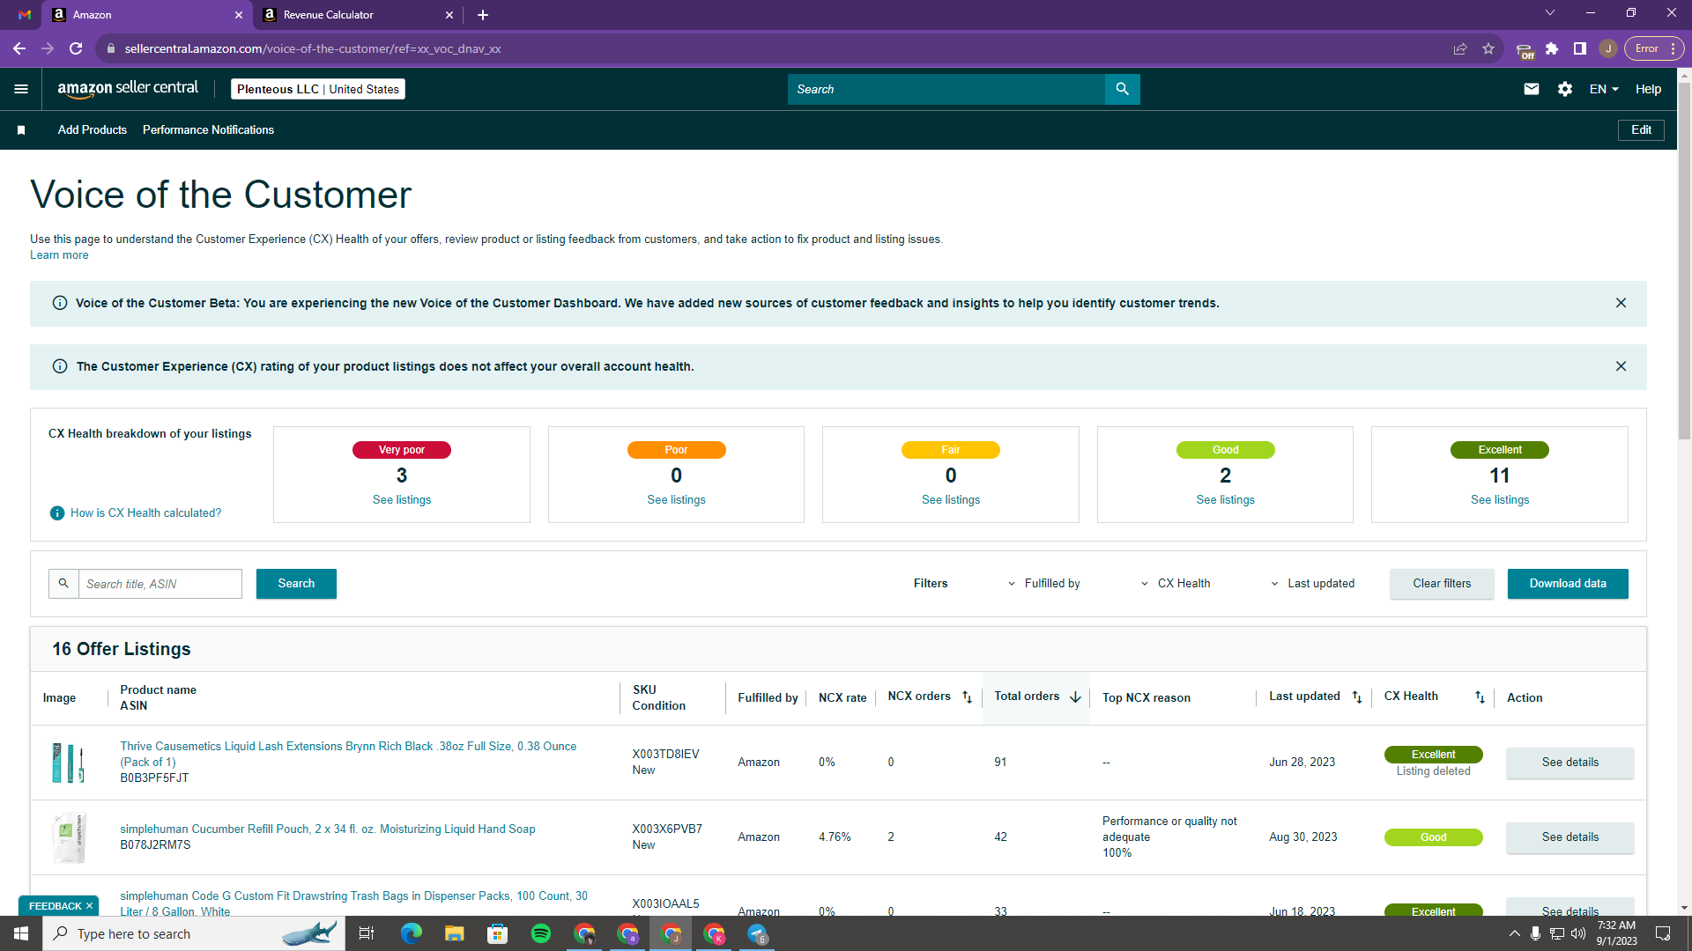Open the EN language dropdown

pyautogui.click(x=1604, y=89)
